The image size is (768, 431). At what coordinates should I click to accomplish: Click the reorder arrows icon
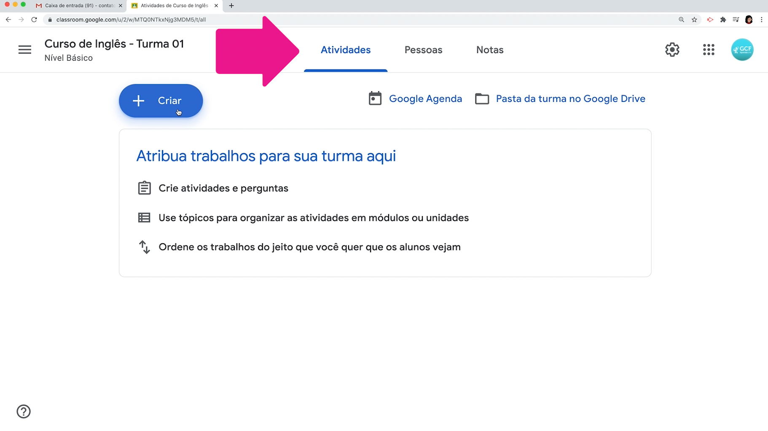(x=144, y=247)
